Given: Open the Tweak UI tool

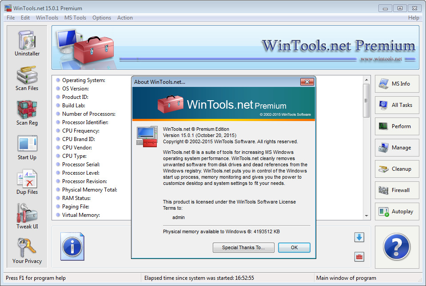Looking at the screenshot, I should 27,216.
